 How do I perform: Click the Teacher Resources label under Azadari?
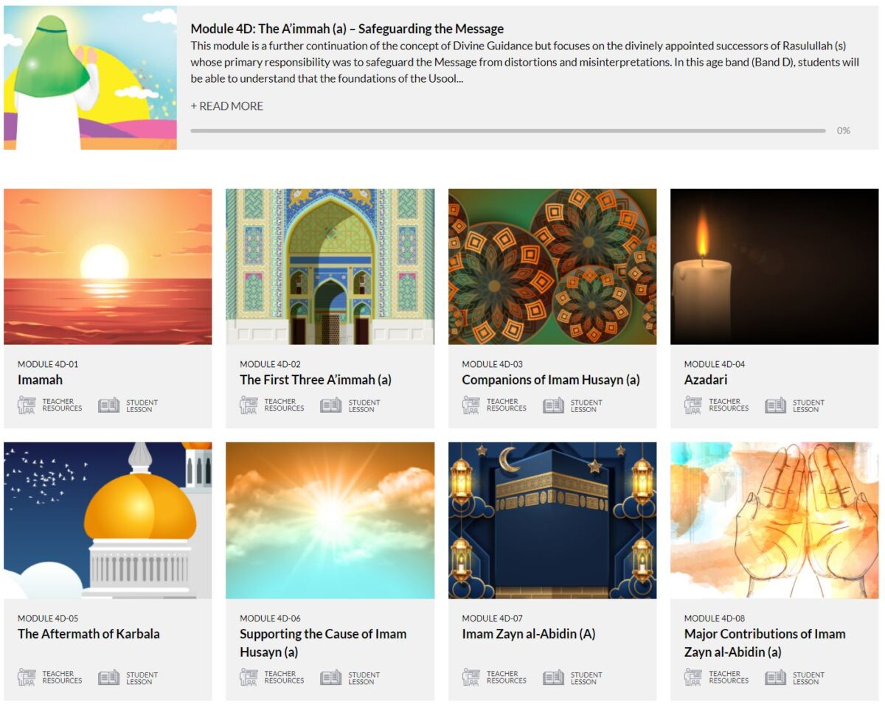pyautogui.click(x=729, y=405)
